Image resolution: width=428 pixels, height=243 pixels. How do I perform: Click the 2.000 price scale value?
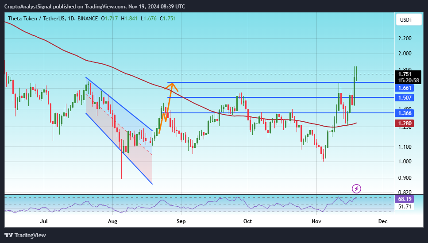coord(405,54)
